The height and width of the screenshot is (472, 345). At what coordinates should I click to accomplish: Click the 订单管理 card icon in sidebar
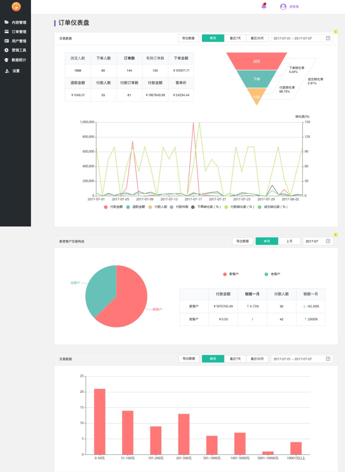click(6, 32)
